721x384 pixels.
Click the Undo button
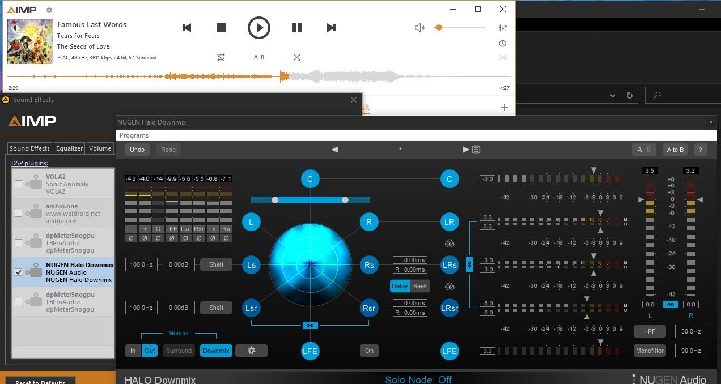(137, 150)
